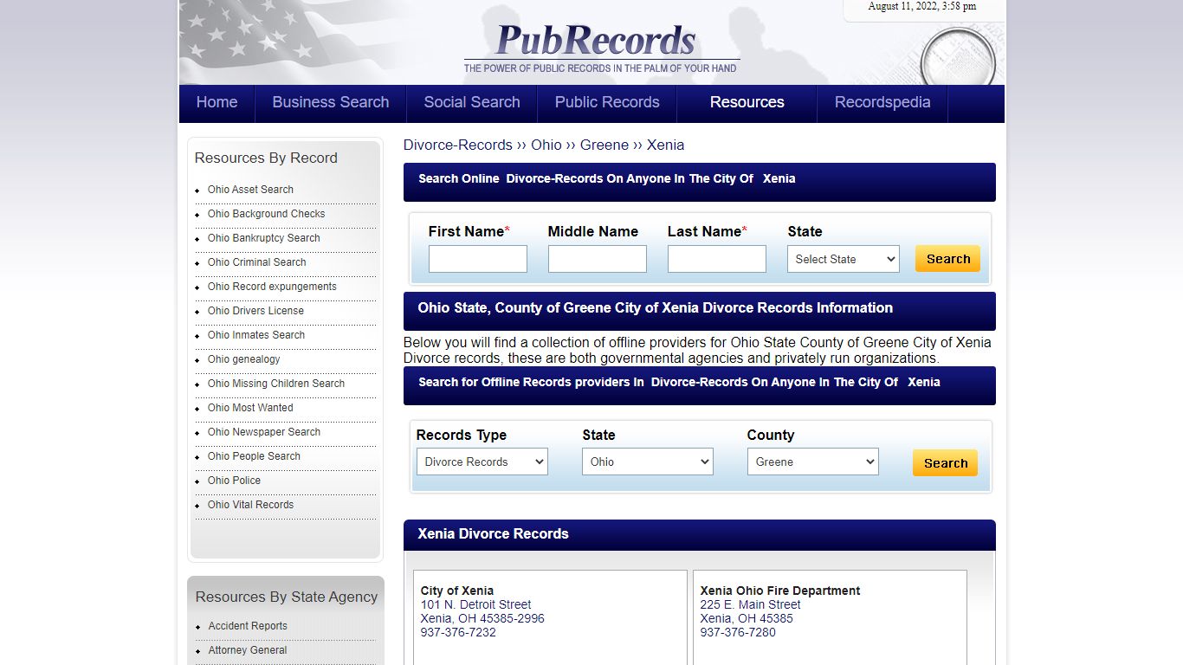Click the Xenia breadcrumb link
1183x665 pixels.
[x=665, y=145]
